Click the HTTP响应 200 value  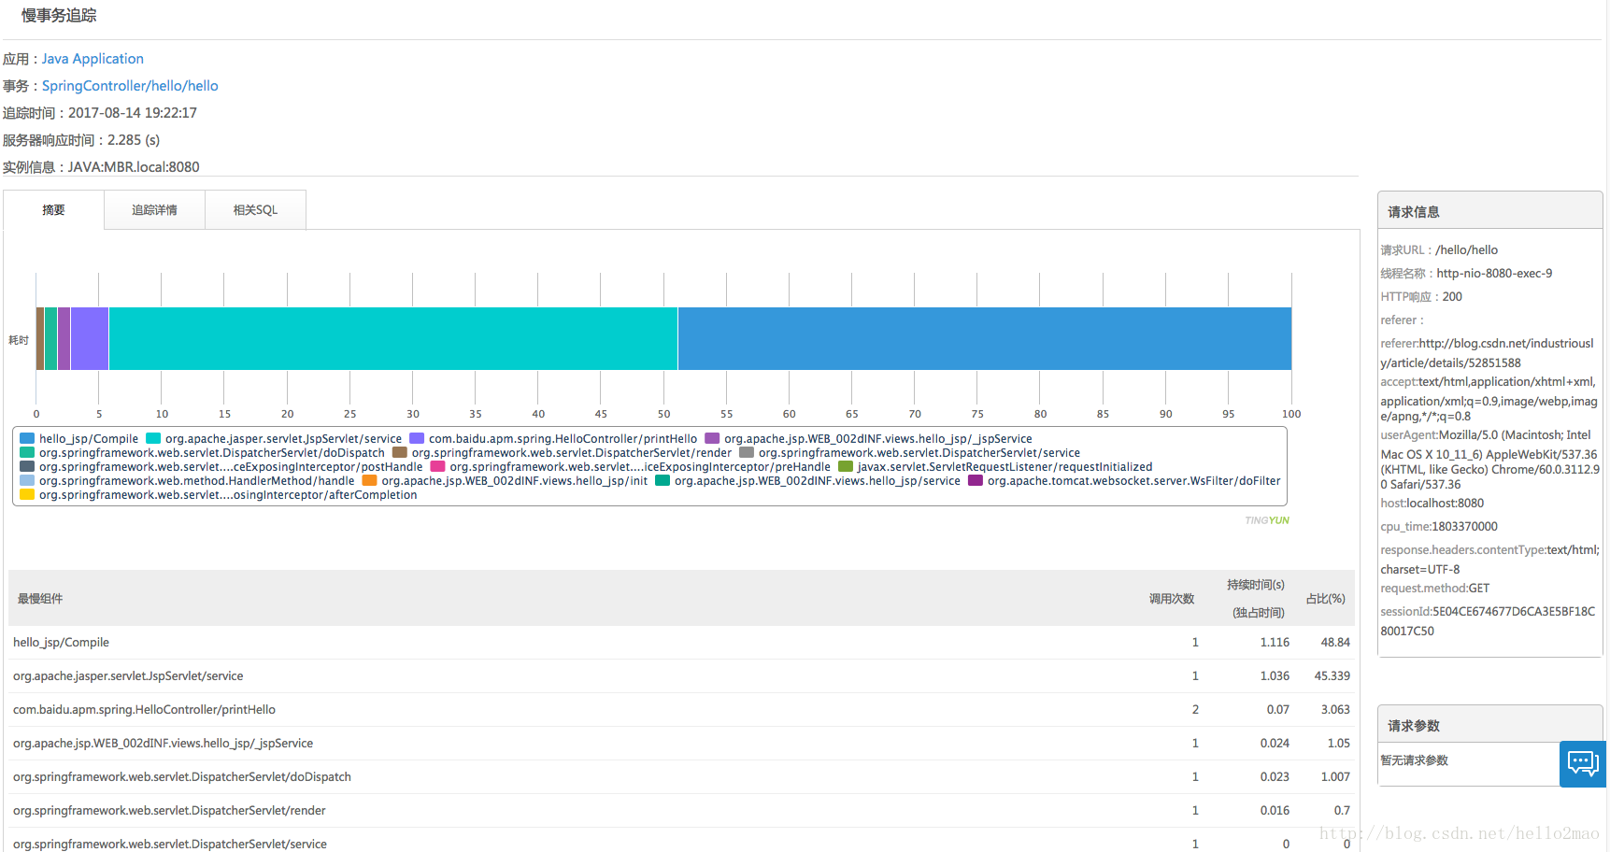coord(1452,297)
